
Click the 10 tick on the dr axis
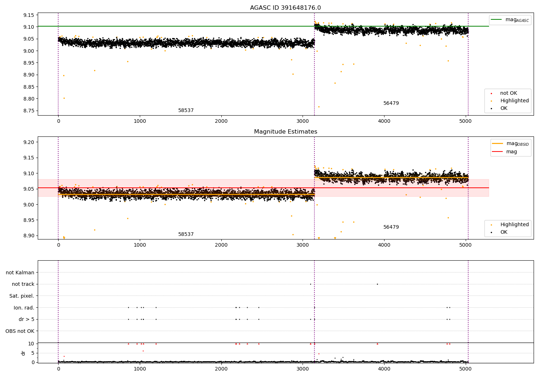click(31, 344)
